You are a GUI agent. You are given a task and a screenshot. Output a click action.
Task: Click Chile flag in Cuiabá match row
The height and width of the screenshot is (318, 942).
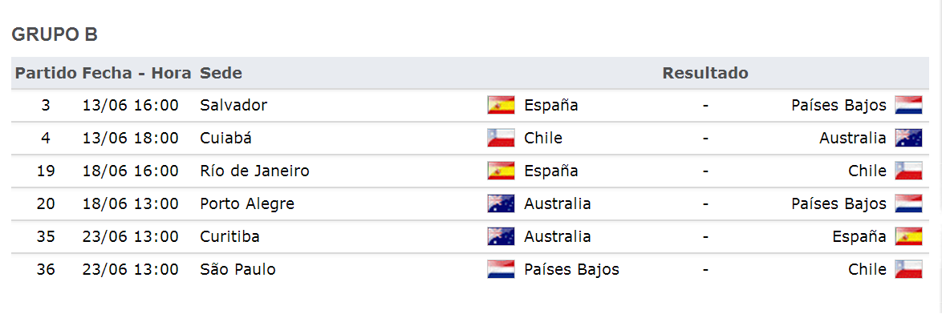click(501, 138)
